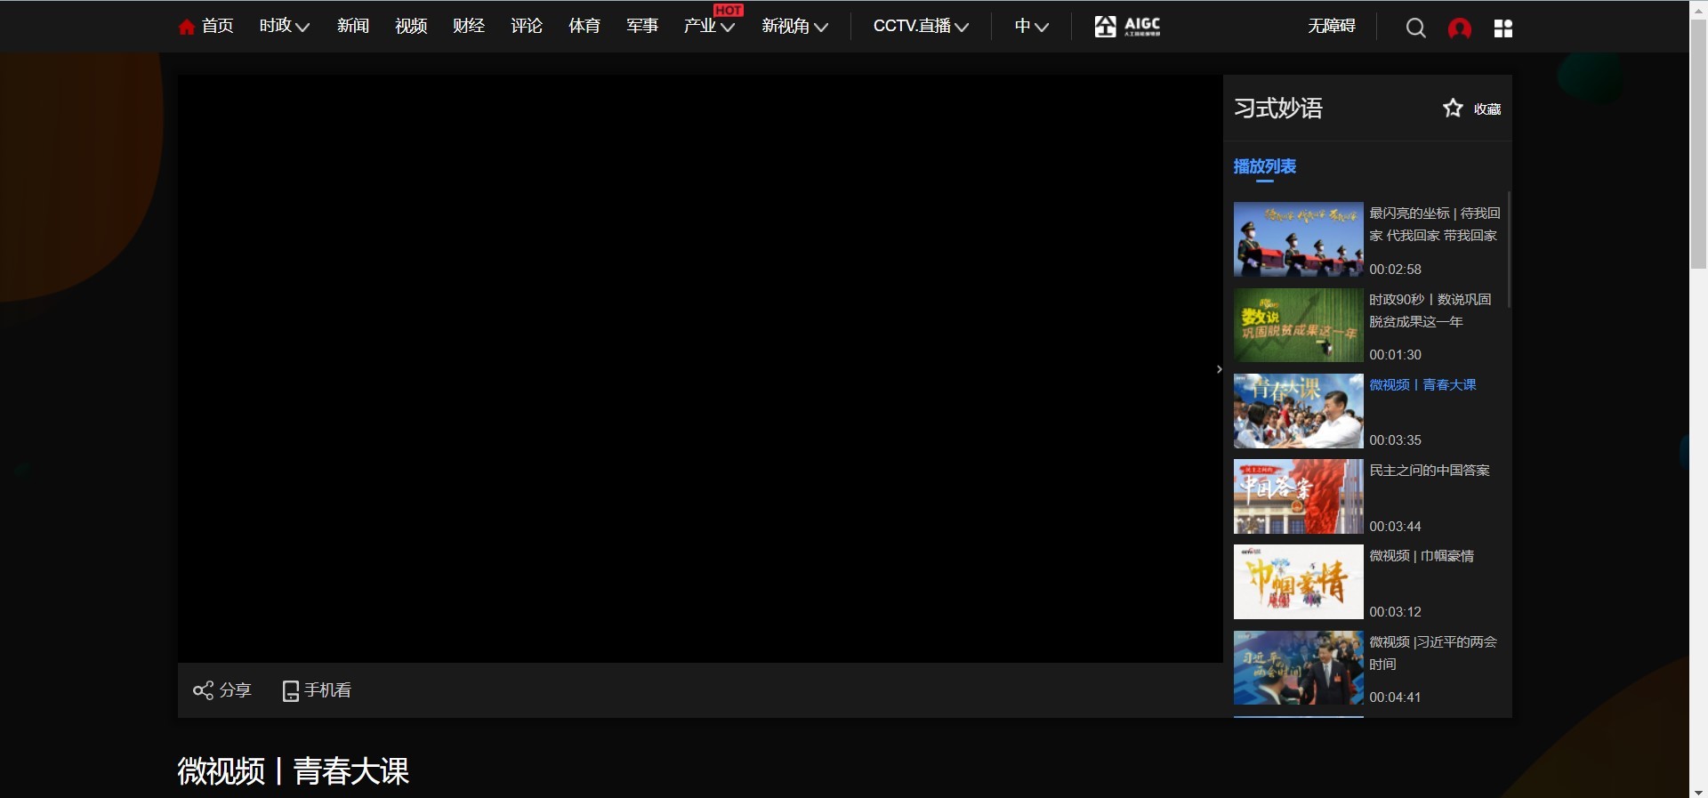Play 数说巩固脱贫成果 video thumbnail
The height and width of the screenshot is (798, 1708).
[x=1298, y=325]
